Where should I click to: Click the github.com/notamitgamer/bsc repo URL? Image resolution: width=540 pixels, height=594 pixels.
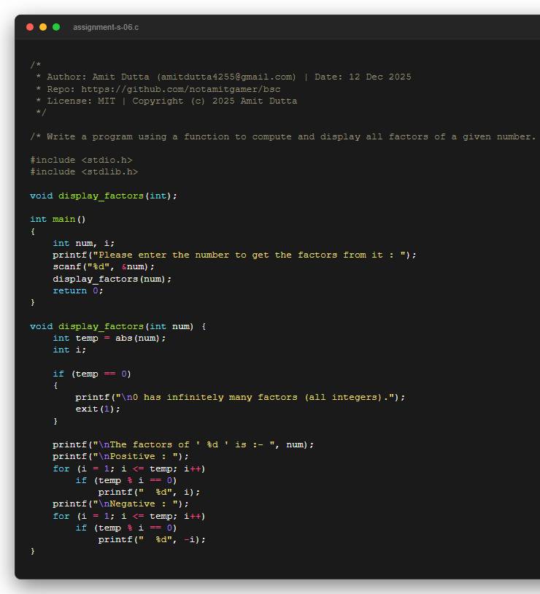(181, 89)
